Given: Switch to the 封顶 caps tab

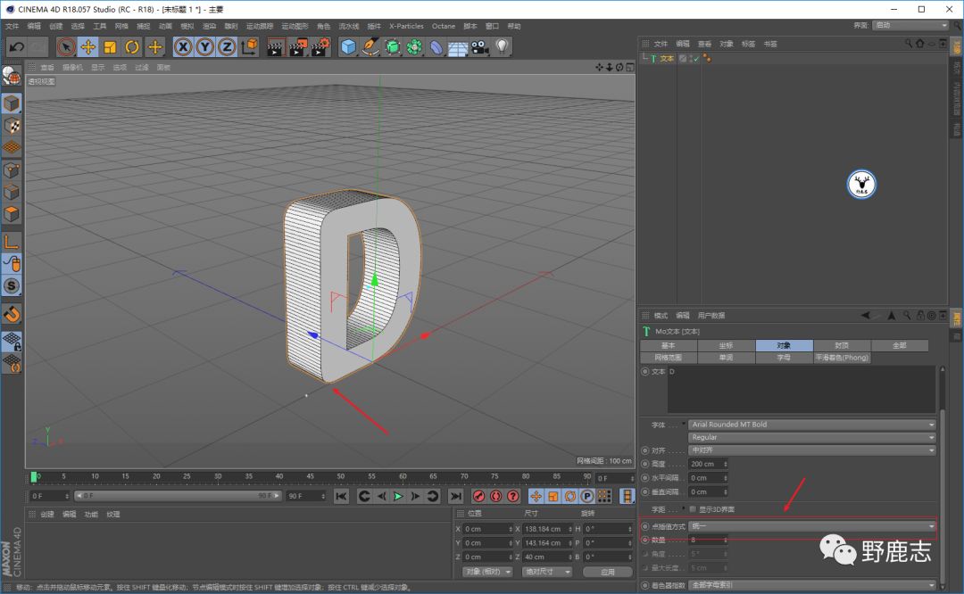Looking at the screenshot, I should [x=842, y=345].
